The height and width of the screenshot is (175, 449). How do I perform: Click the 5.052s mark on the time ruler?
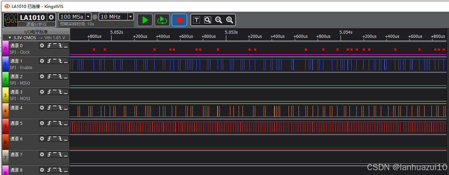pos(116,32)
